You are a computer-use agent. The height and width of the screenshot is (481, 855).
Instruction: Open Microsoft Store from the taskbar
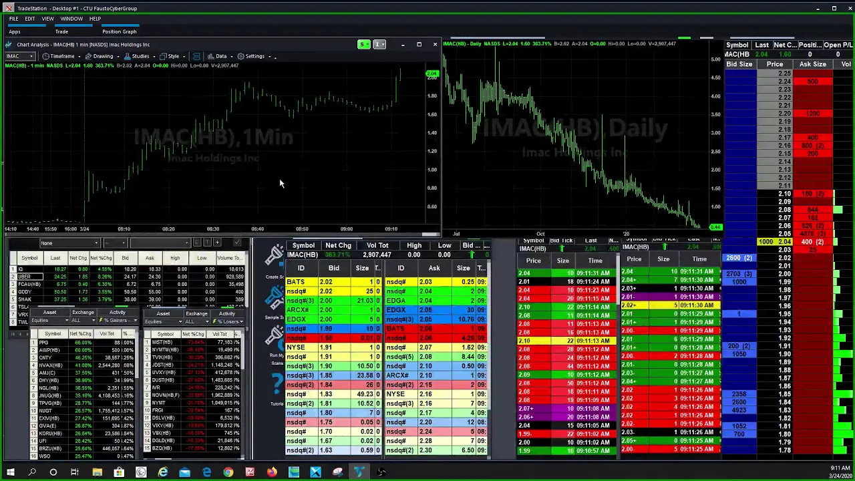119,472
